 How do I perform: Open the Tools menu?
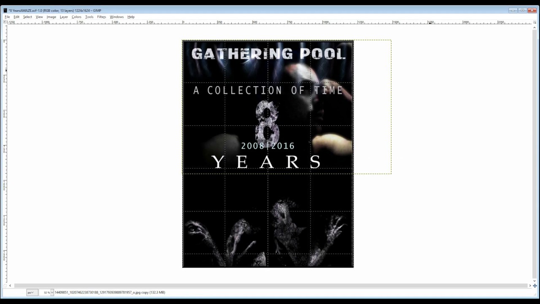pos(89,17)
